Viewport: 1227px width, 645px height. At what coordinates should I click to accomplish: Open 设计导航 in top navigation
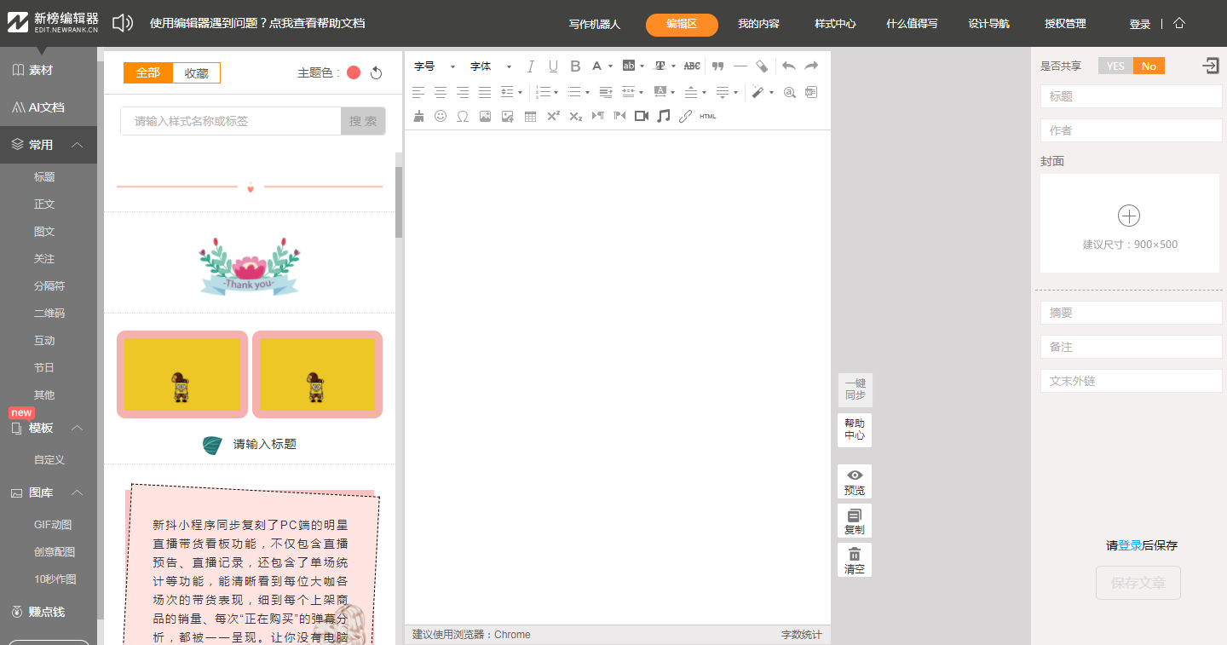point(988,25)
